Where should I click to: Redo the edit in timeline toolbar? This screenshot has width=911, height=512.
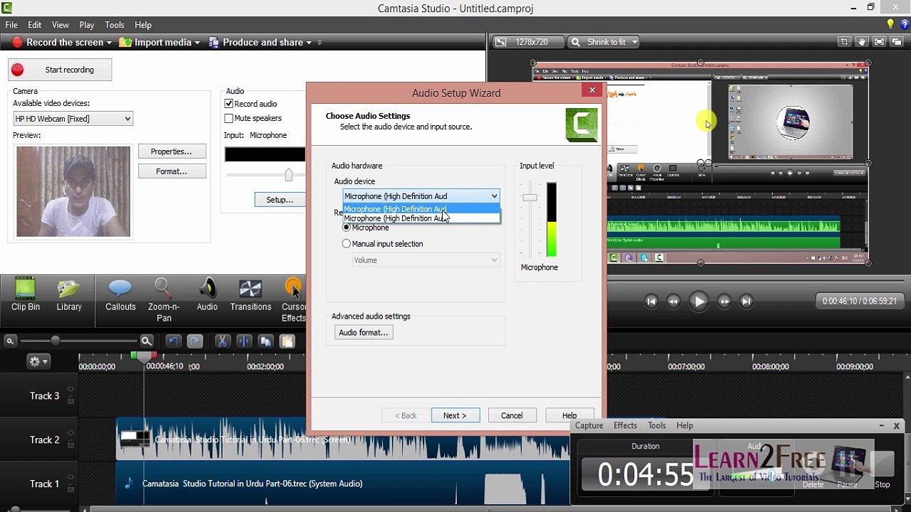[x=194, y=341]
